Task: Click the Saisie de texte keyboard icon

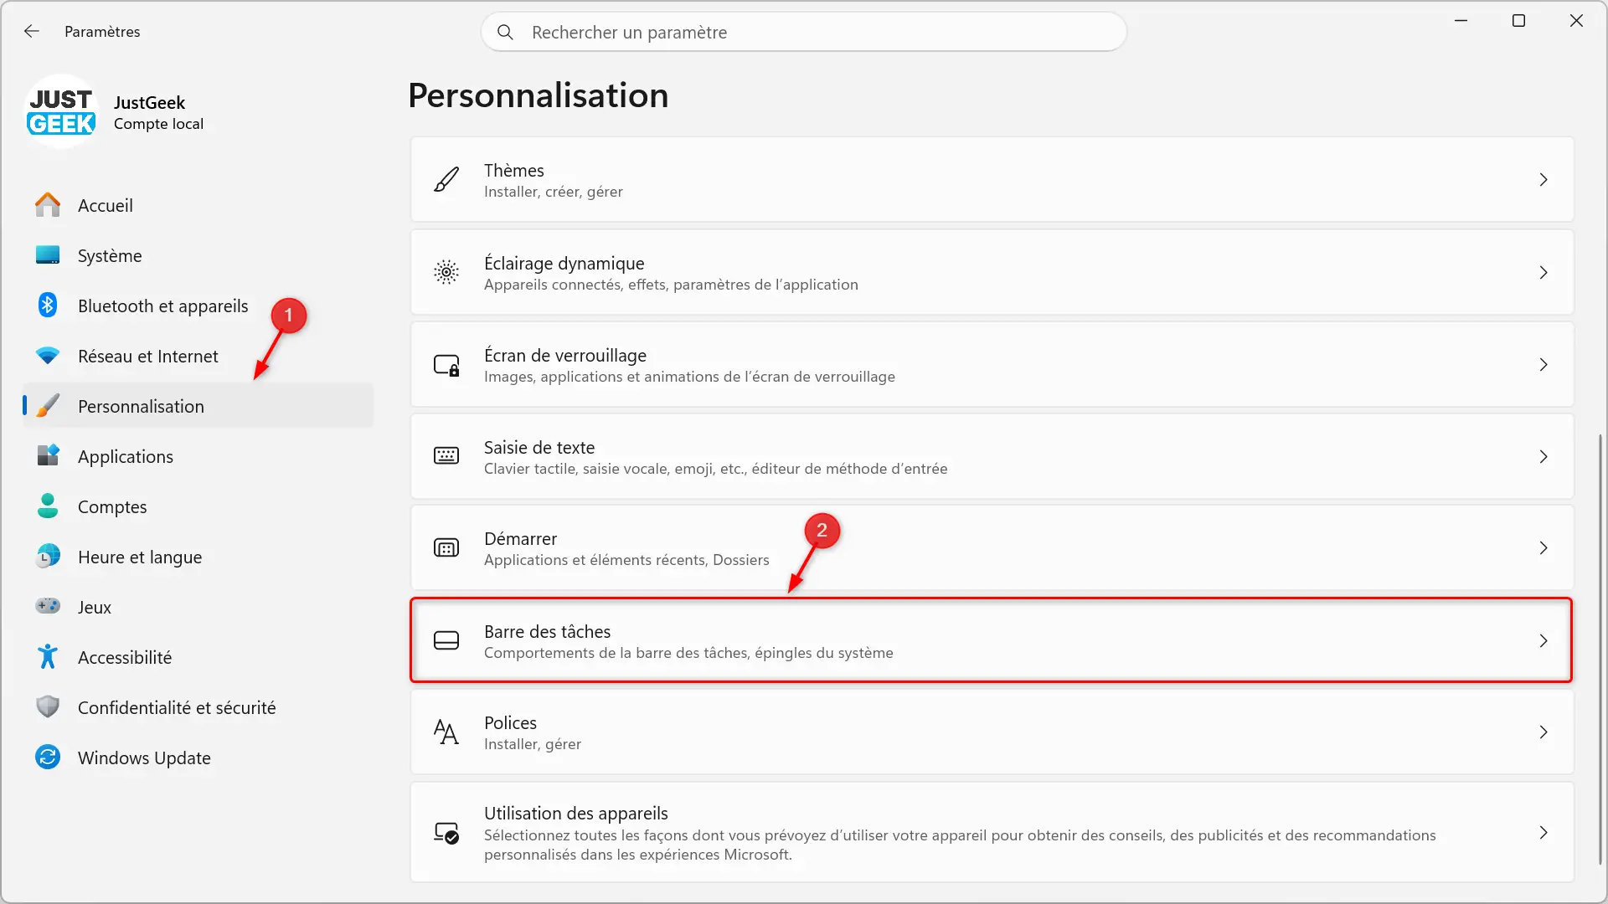Action: point(446,456)
